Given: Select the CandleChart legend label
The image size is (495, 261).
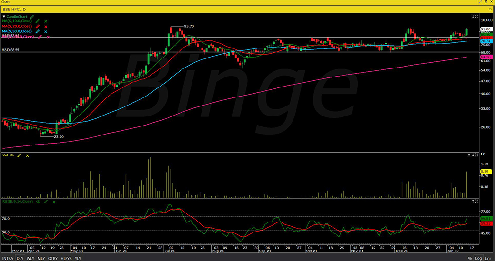Looking at the screenshot, I should 17,16.
